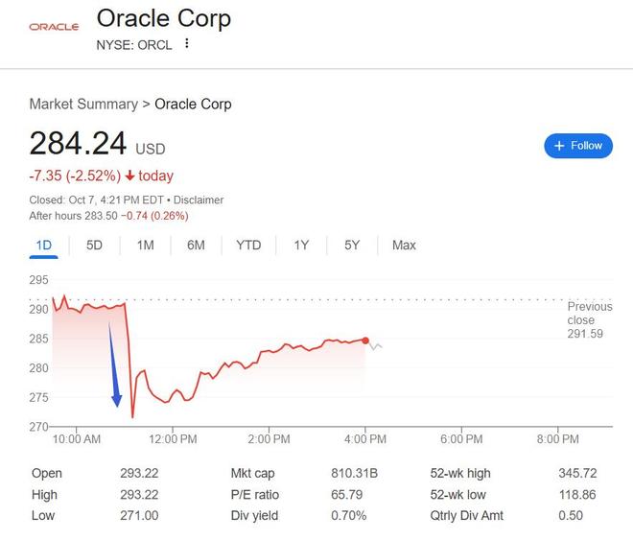Select the YTD chart range tab

tap(248, 246)
